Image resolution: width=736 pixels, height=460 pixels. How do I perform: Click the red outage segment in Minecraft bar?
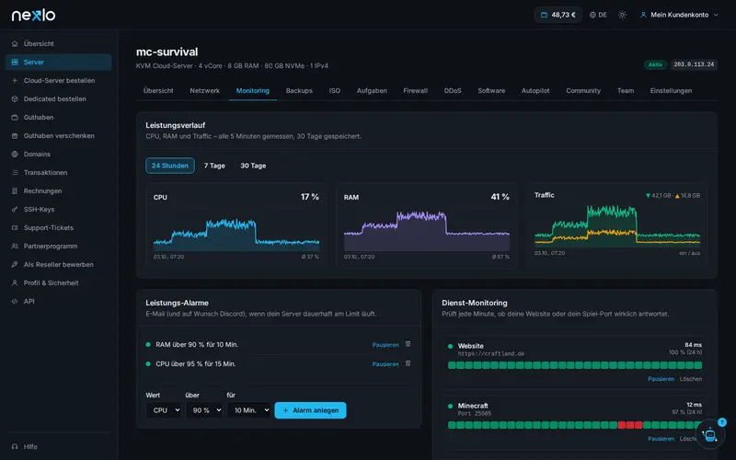630,425
